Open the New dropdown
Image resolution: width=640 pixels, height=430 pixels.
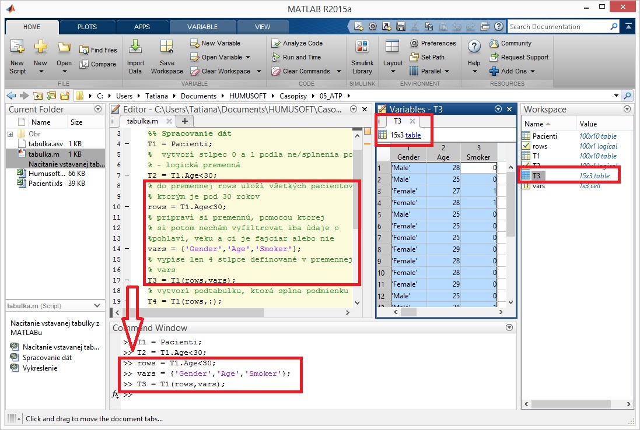[x=40, y=71]
